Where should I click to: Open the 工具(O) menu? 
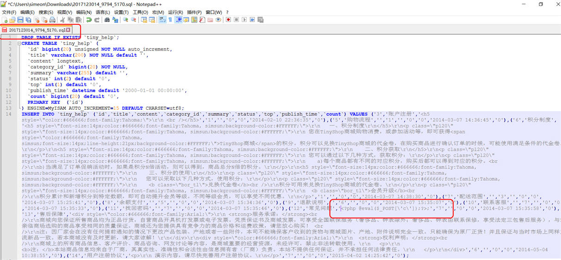(140, 12)
